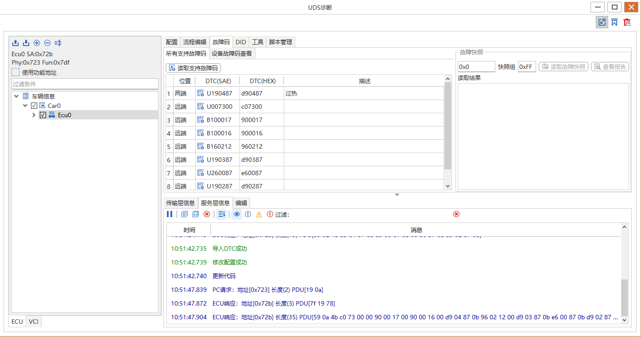Click the red X icon after the 过滤 field
Image resolution: width=641 pixels, height=337 pixels.
coord(456,214)
